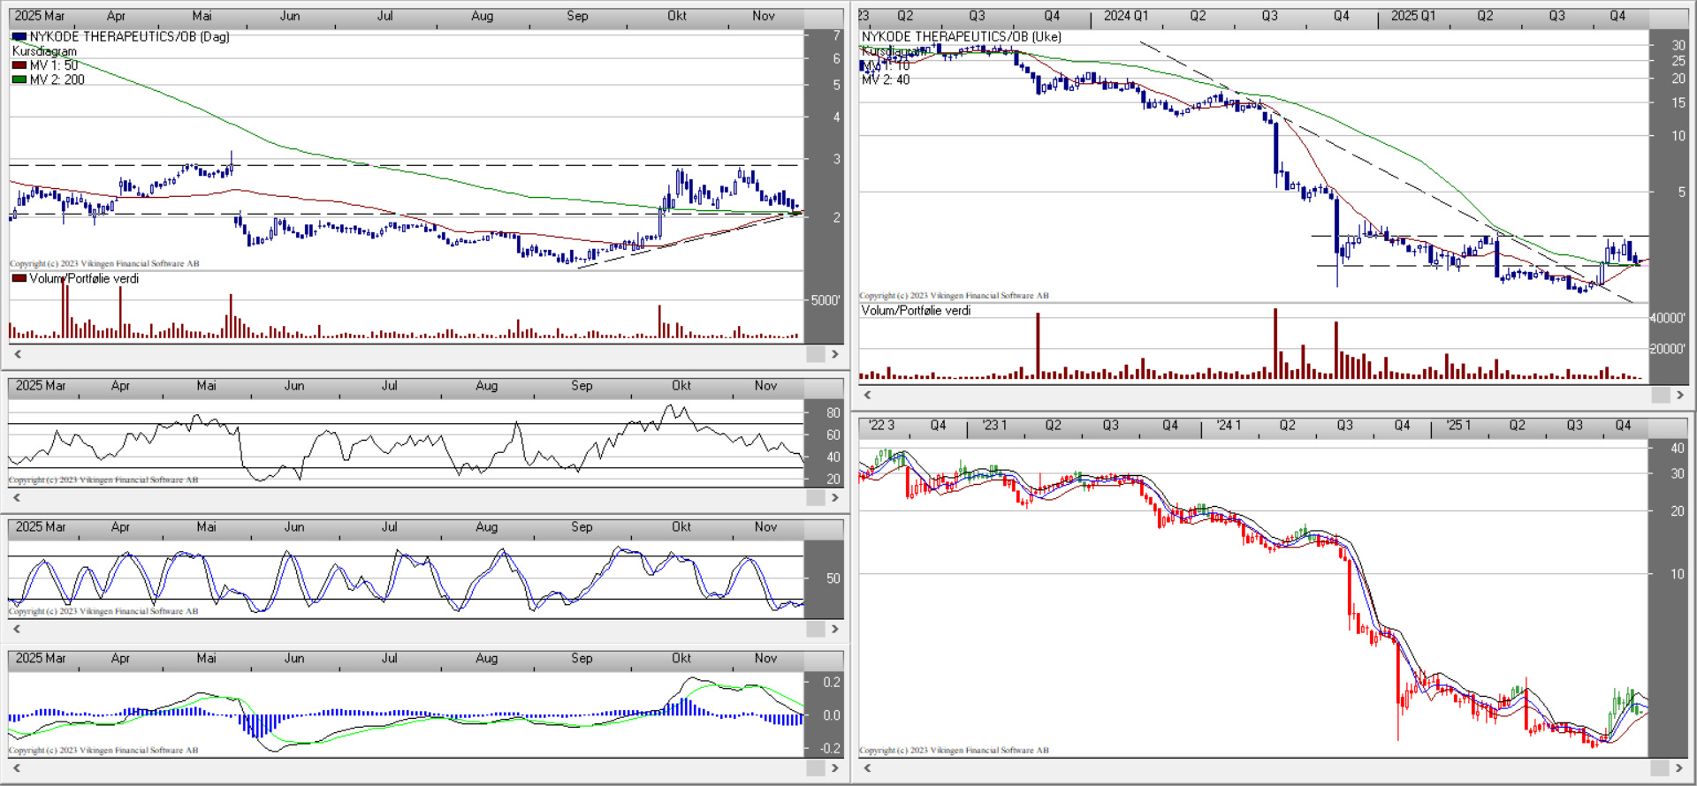The height and width of the screenshot is (786, 1697).
Task: Select NYKODE THERAPEUTICS/OB (Uke) chart title
Action: 961,36
